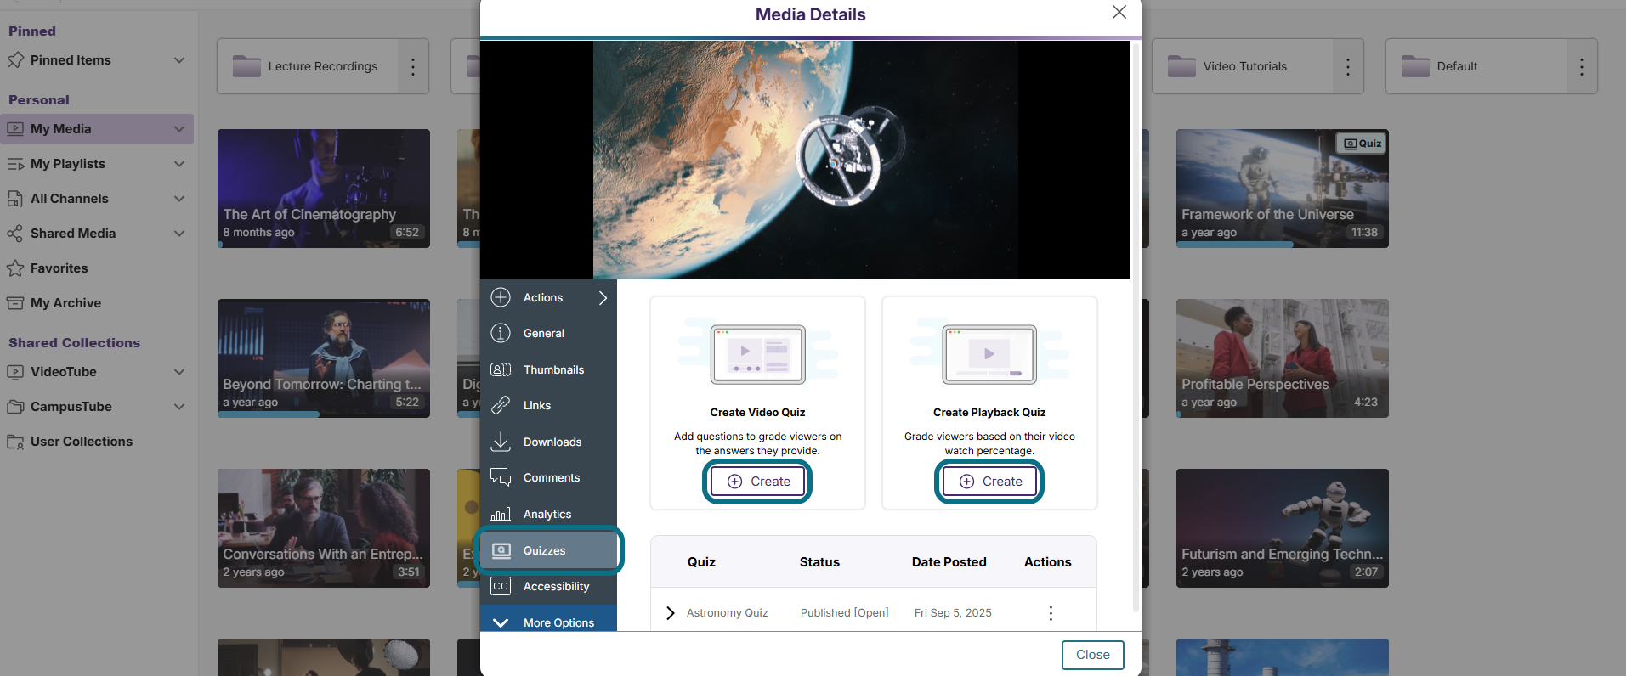Open the Downloads section
The width and height of the screenshot is (1626, 676).
pos(548,442)
